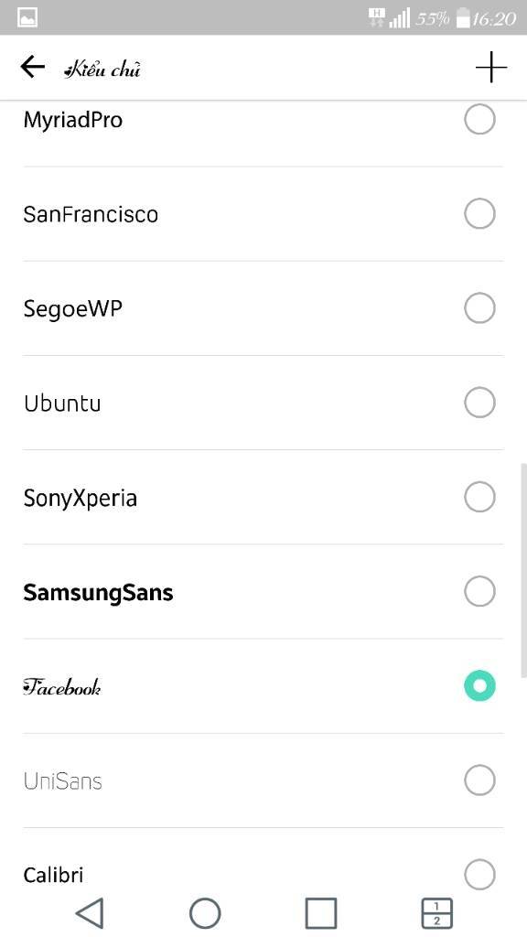Image resolution: width=527 pixels, height=937 pixels.
Task: Tap the Kiểu chữ screen title
Action: point(102,70)
